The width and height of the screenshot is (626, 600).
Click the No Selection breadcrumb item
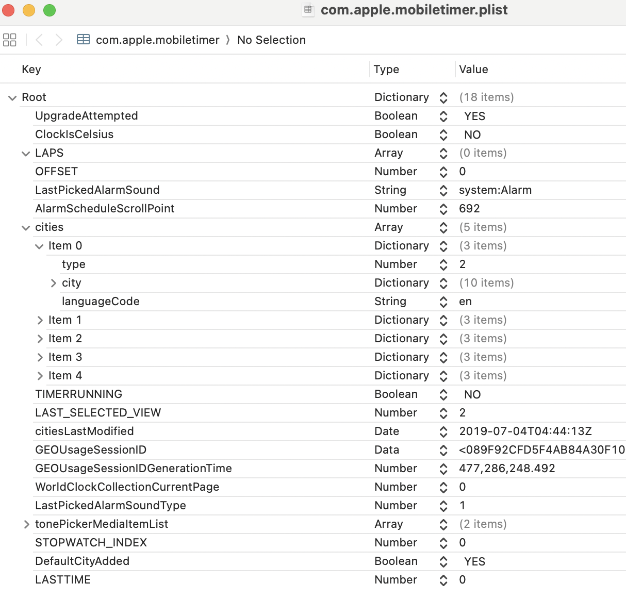[x=271, y=40]
